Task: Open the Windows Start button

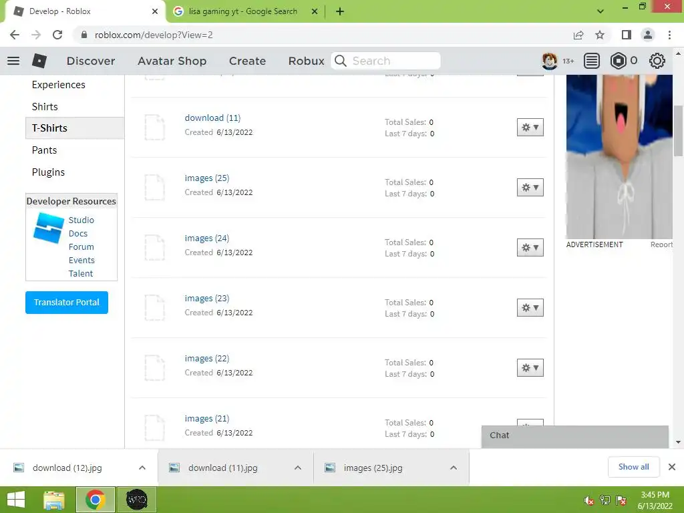Action: pos(16,500)
